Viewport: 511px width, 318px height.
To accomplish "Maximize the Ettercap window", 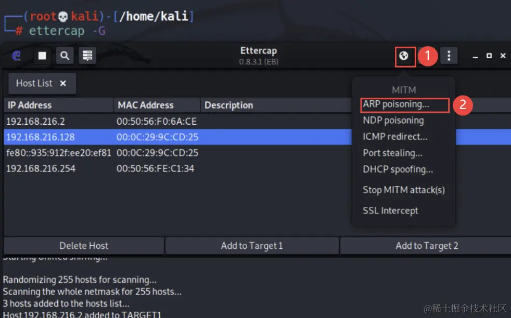I will coord(489,56).
